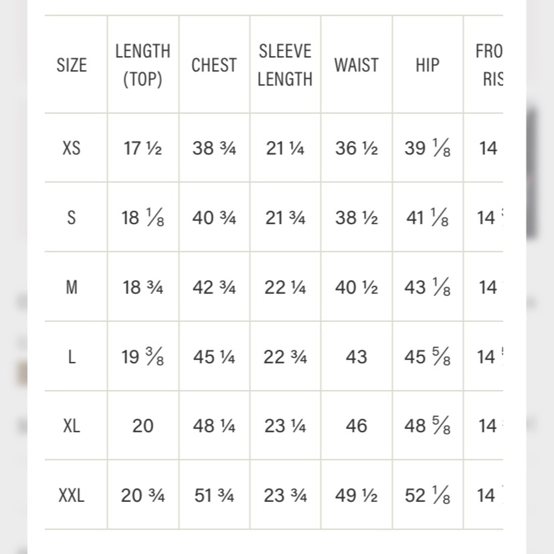
Task: Click the L hip value 45 ⅝
Action: (x=428, y=356)
